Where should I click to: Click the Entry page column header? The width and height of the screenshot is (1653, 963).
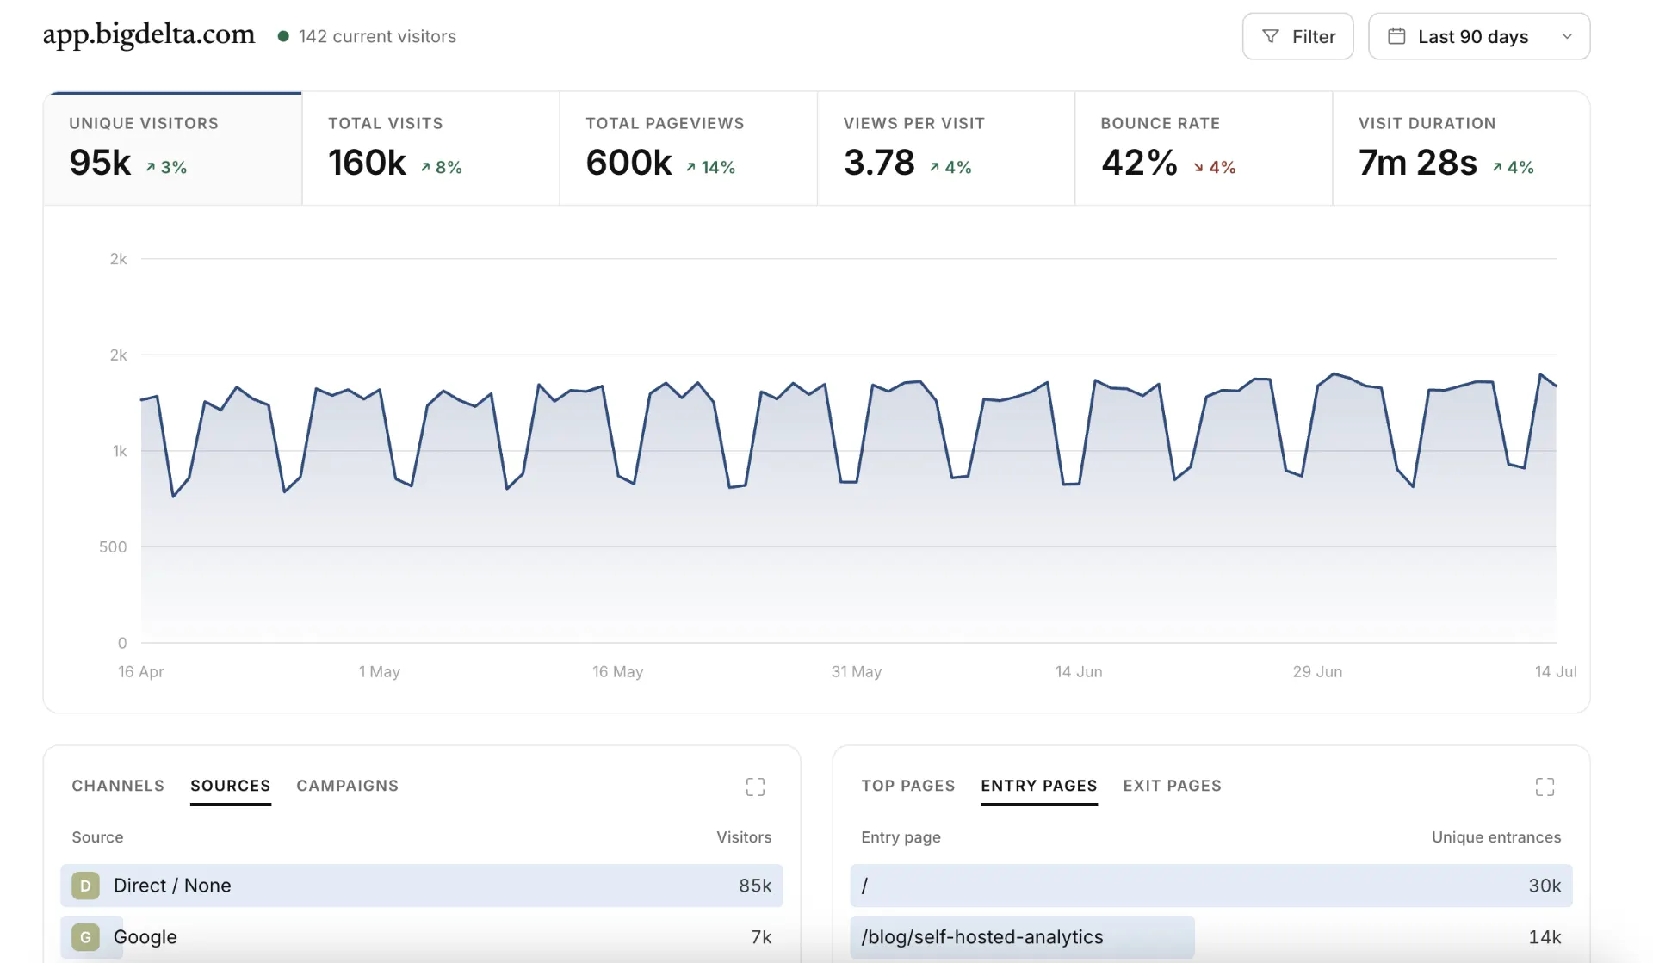[901, 837]
